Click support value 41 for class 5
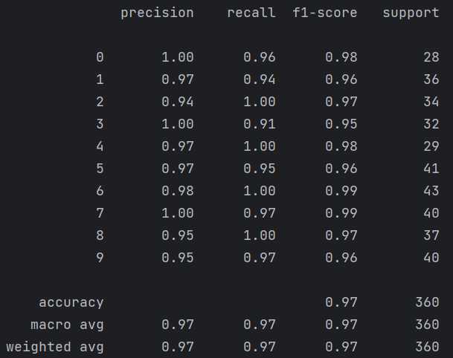 [431, 169]
